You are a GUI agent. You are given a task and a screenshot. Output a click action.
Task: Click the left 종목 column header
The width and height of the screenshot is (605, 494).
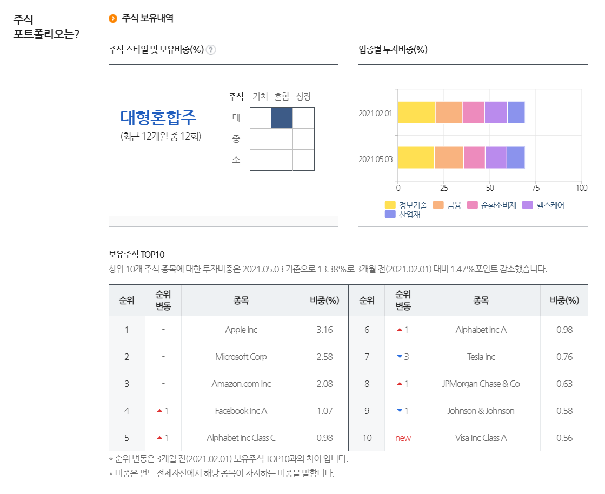click(241, 301)
